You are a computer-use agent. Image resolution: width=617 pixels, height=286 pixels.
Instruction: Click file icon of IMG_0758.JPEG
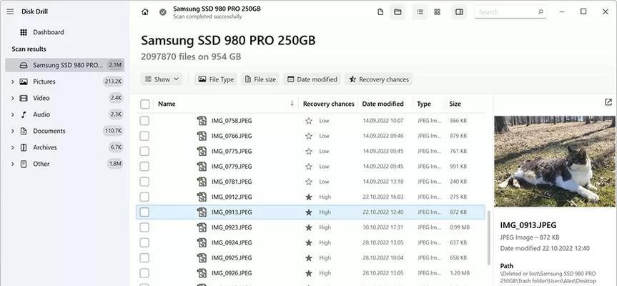pos(202,121)
